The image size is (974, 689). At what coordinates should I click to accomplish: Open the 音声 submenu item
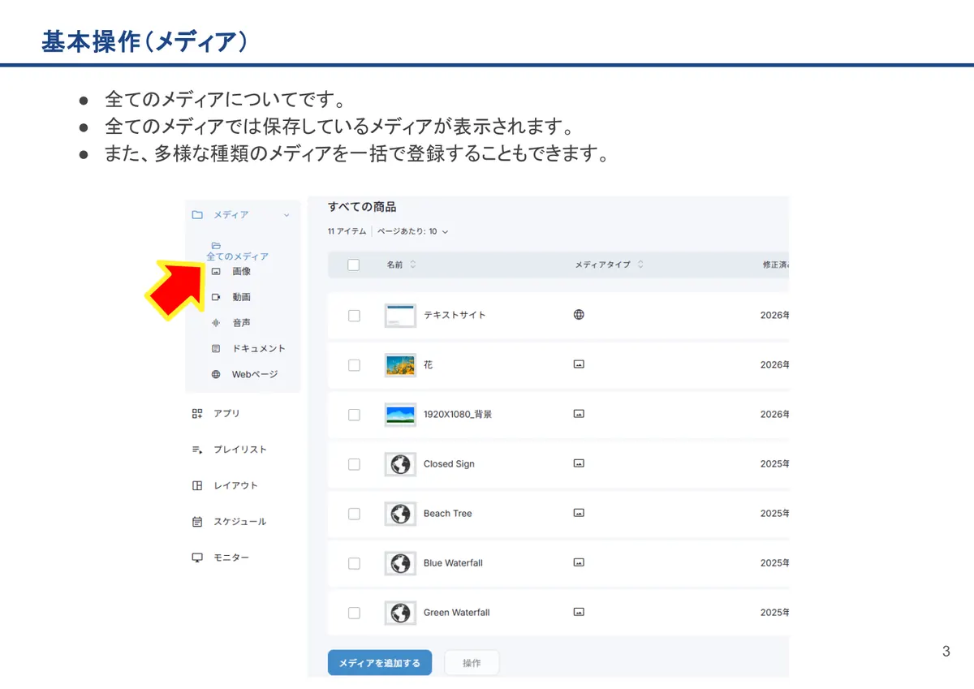click(x=242, y=323)
